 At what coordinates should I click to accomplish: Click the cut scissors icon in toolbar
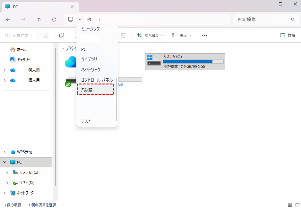(46, 35)
